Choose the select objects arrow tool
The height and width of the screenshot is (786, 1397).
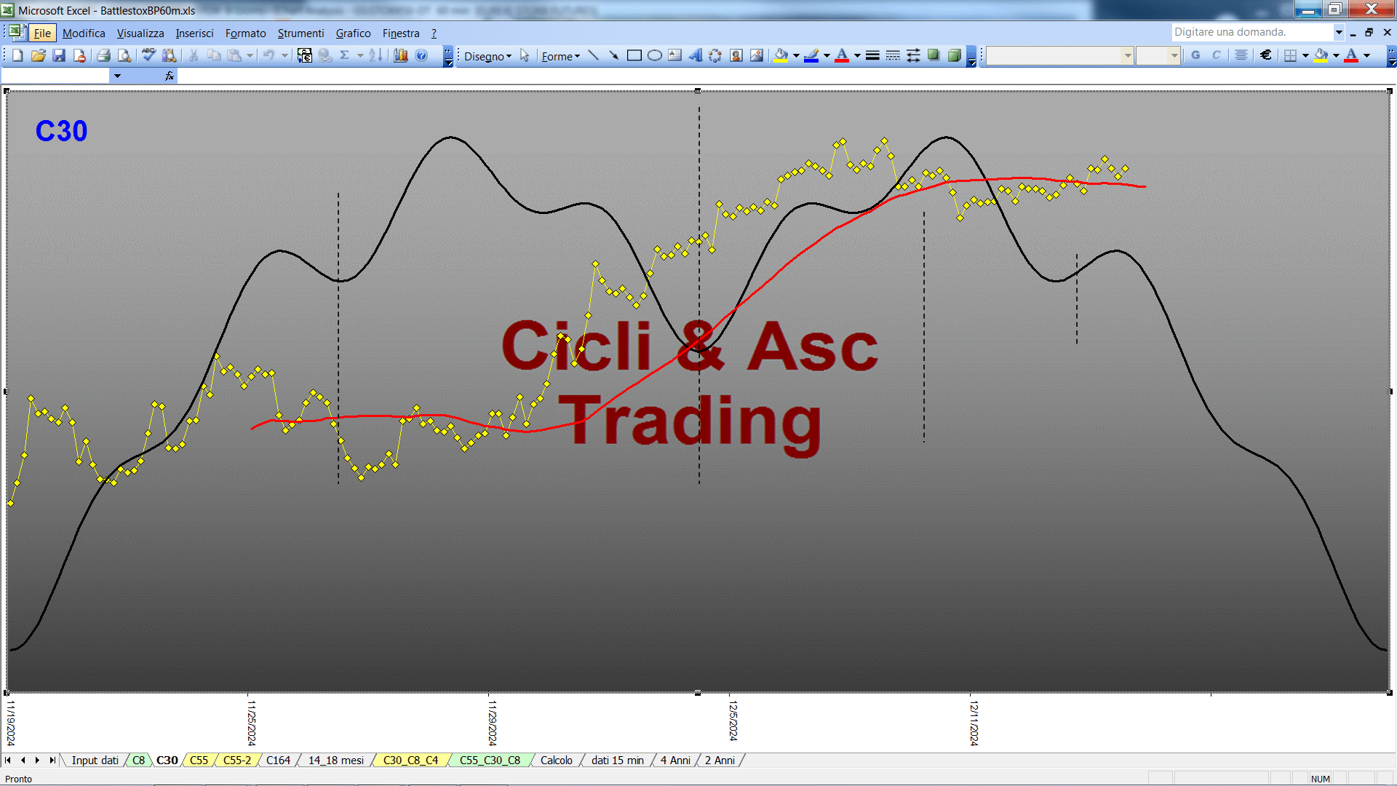[x=525, y=56]
